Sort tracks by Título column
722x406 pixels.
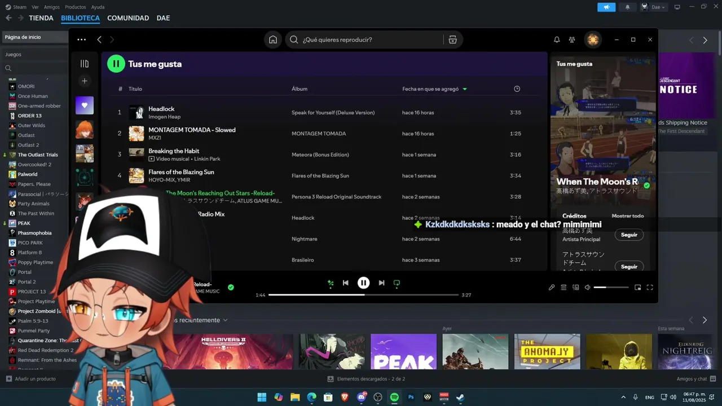coord(135,89)
